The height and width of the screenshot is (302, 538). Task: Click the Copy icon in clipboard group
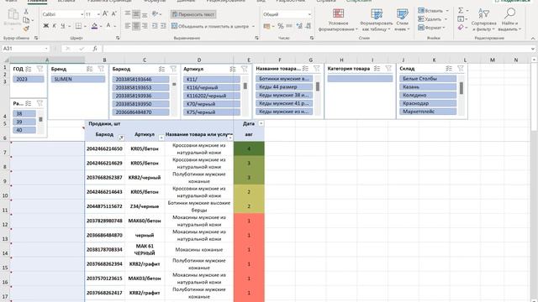(26, 20)
